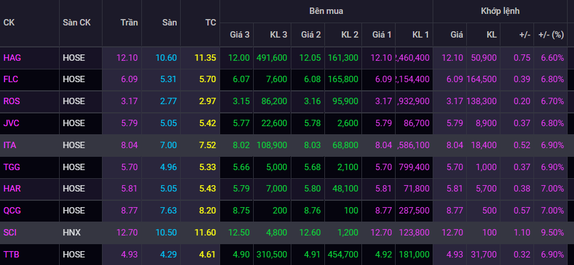The width and height of the screenshot is (574, 265).
Task: Select SCI percent change 9.50% cell
Action: pyautogui.click(x=552, y=233)
